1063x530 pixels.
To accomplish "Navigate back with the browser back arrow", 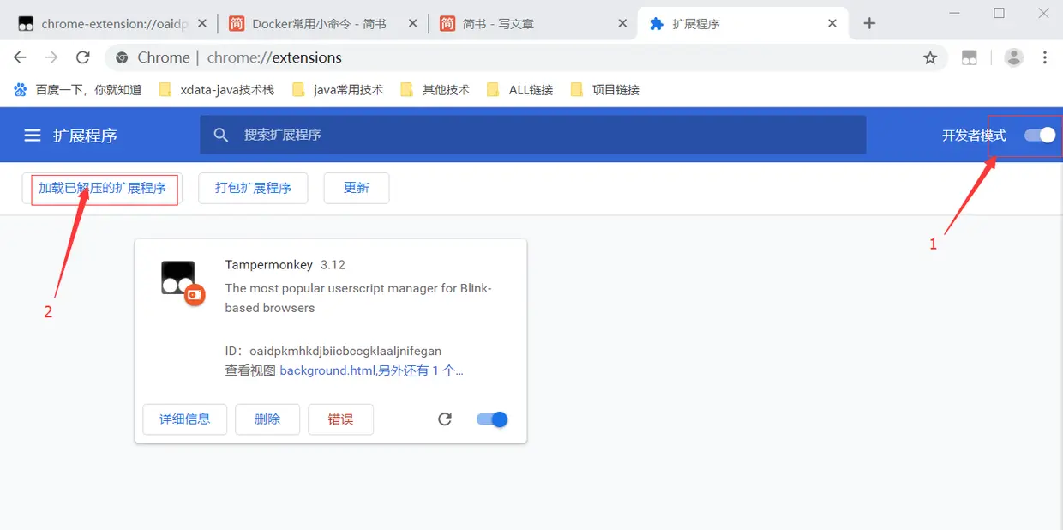I will point(20,57).
